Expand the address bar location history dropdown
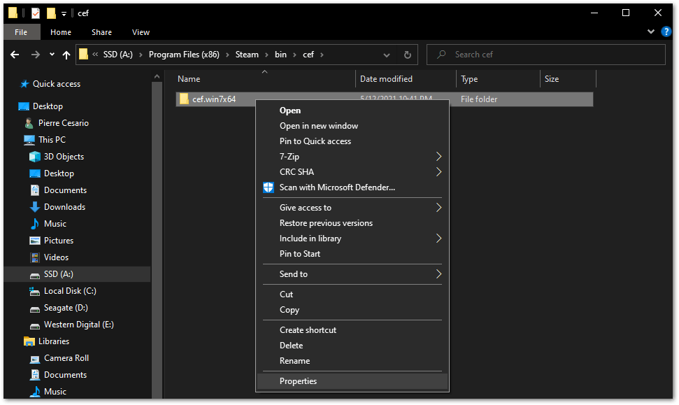Viewport: 679px width, 405px height. [x=387, y=54]
